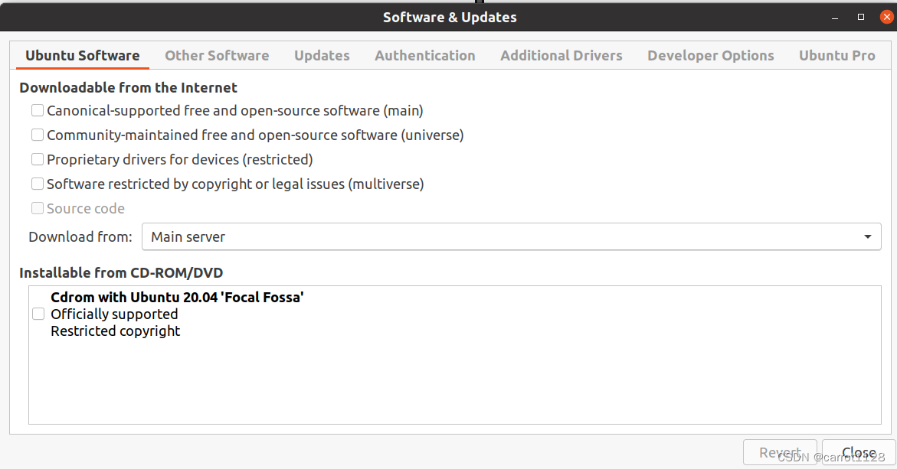Check Software restricted by copyright (multiverse)
897x469 pixels.
click(38, 184)
